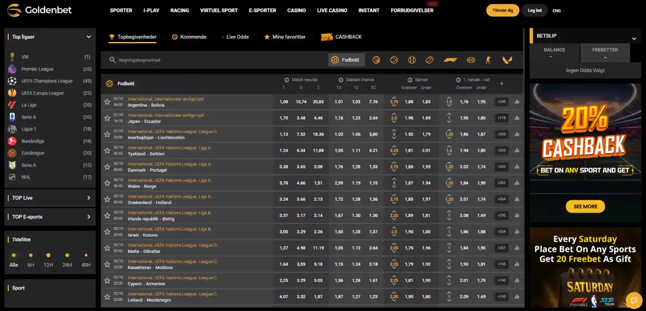Open the Mine favoritter tab
The image size is (646, 311).
pyautogui.click(x=285, y=37)
